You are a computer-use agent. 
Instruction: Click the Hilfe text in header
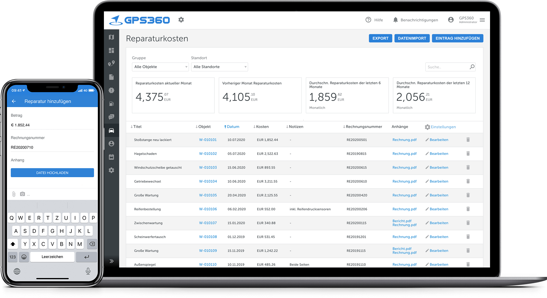(x=378, y=20)
